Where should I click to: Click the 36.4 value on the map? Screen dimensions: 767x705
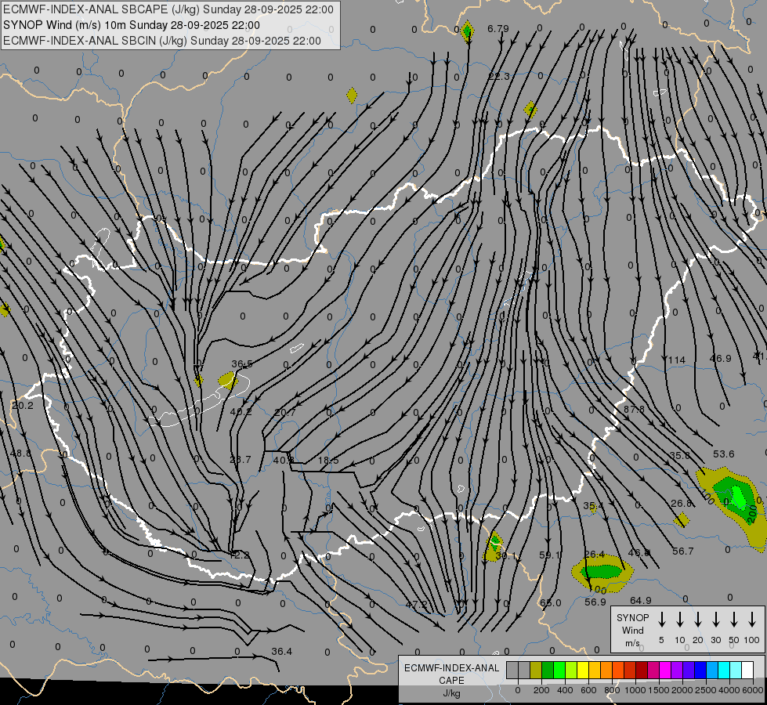[282, 652]
